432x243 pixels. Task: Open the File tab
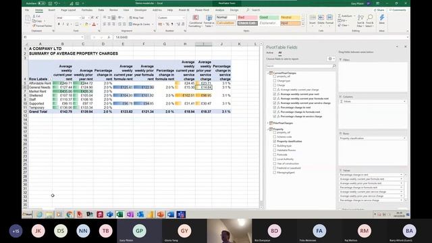(x=27, y=10)
